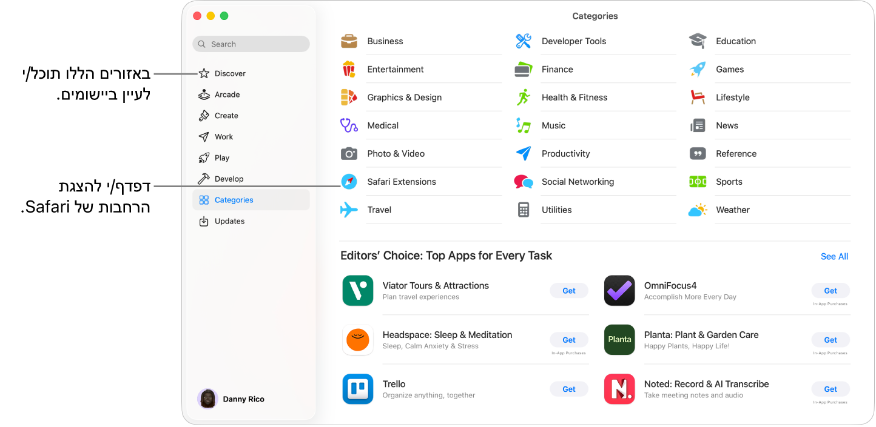The height and width of the screenshot is (427, 876).
Task: Click the Utilities calculator icon
Action: coord(523,210)
